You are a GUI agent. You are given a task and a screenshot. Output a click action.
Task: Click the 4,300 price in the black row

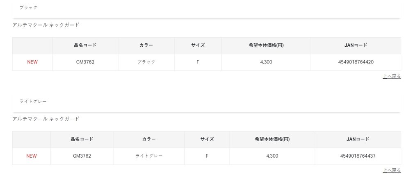[x=266, y=62]
